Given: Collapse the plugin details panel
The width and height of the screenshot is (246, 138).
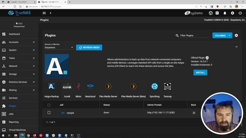Looking at the screenshot, I should 236,47.
